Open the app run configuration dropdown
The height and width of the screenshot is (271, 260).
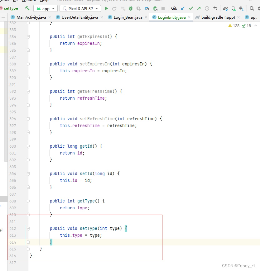46,8
